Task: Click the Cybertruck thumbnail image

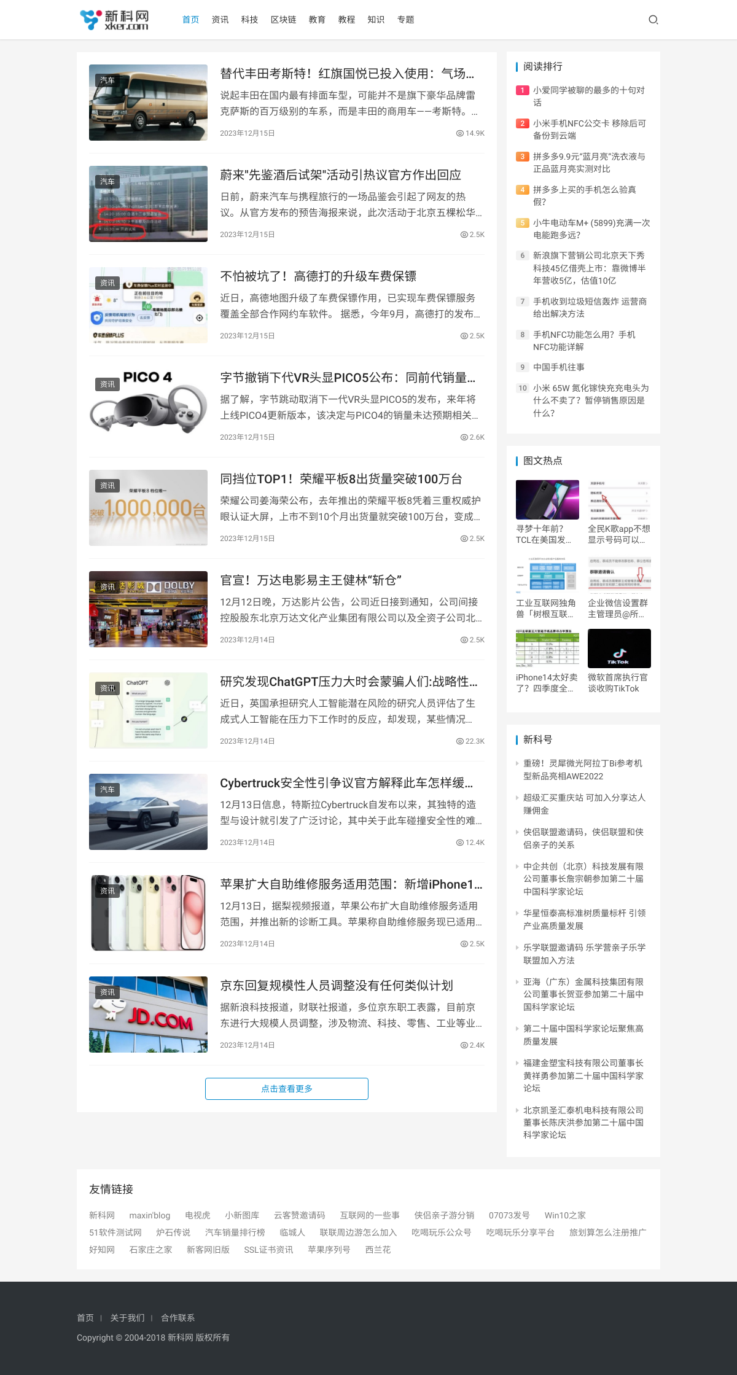Action: tap(148, 812)
